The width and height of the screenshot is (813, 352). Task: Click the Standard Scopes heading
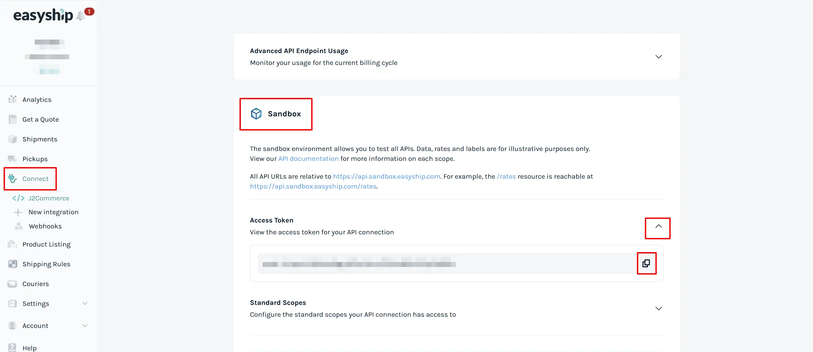[278, 303]
